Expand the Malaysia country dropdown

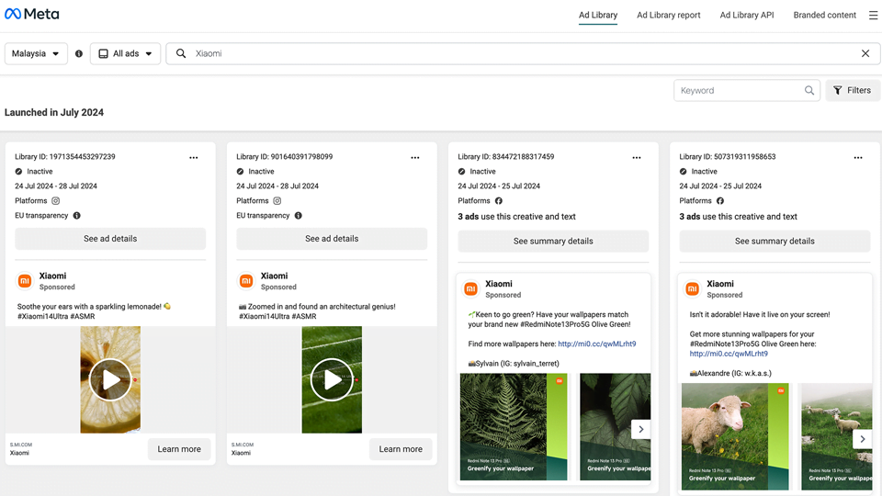coord(36,53)
